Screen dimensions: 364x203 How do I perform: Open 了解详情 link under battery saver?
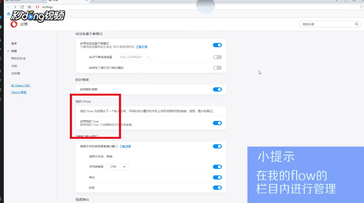(x=141, y=47)
